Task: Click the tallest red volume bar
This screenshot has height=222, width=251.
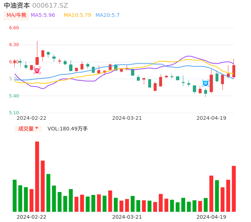Action: point(37,176)
